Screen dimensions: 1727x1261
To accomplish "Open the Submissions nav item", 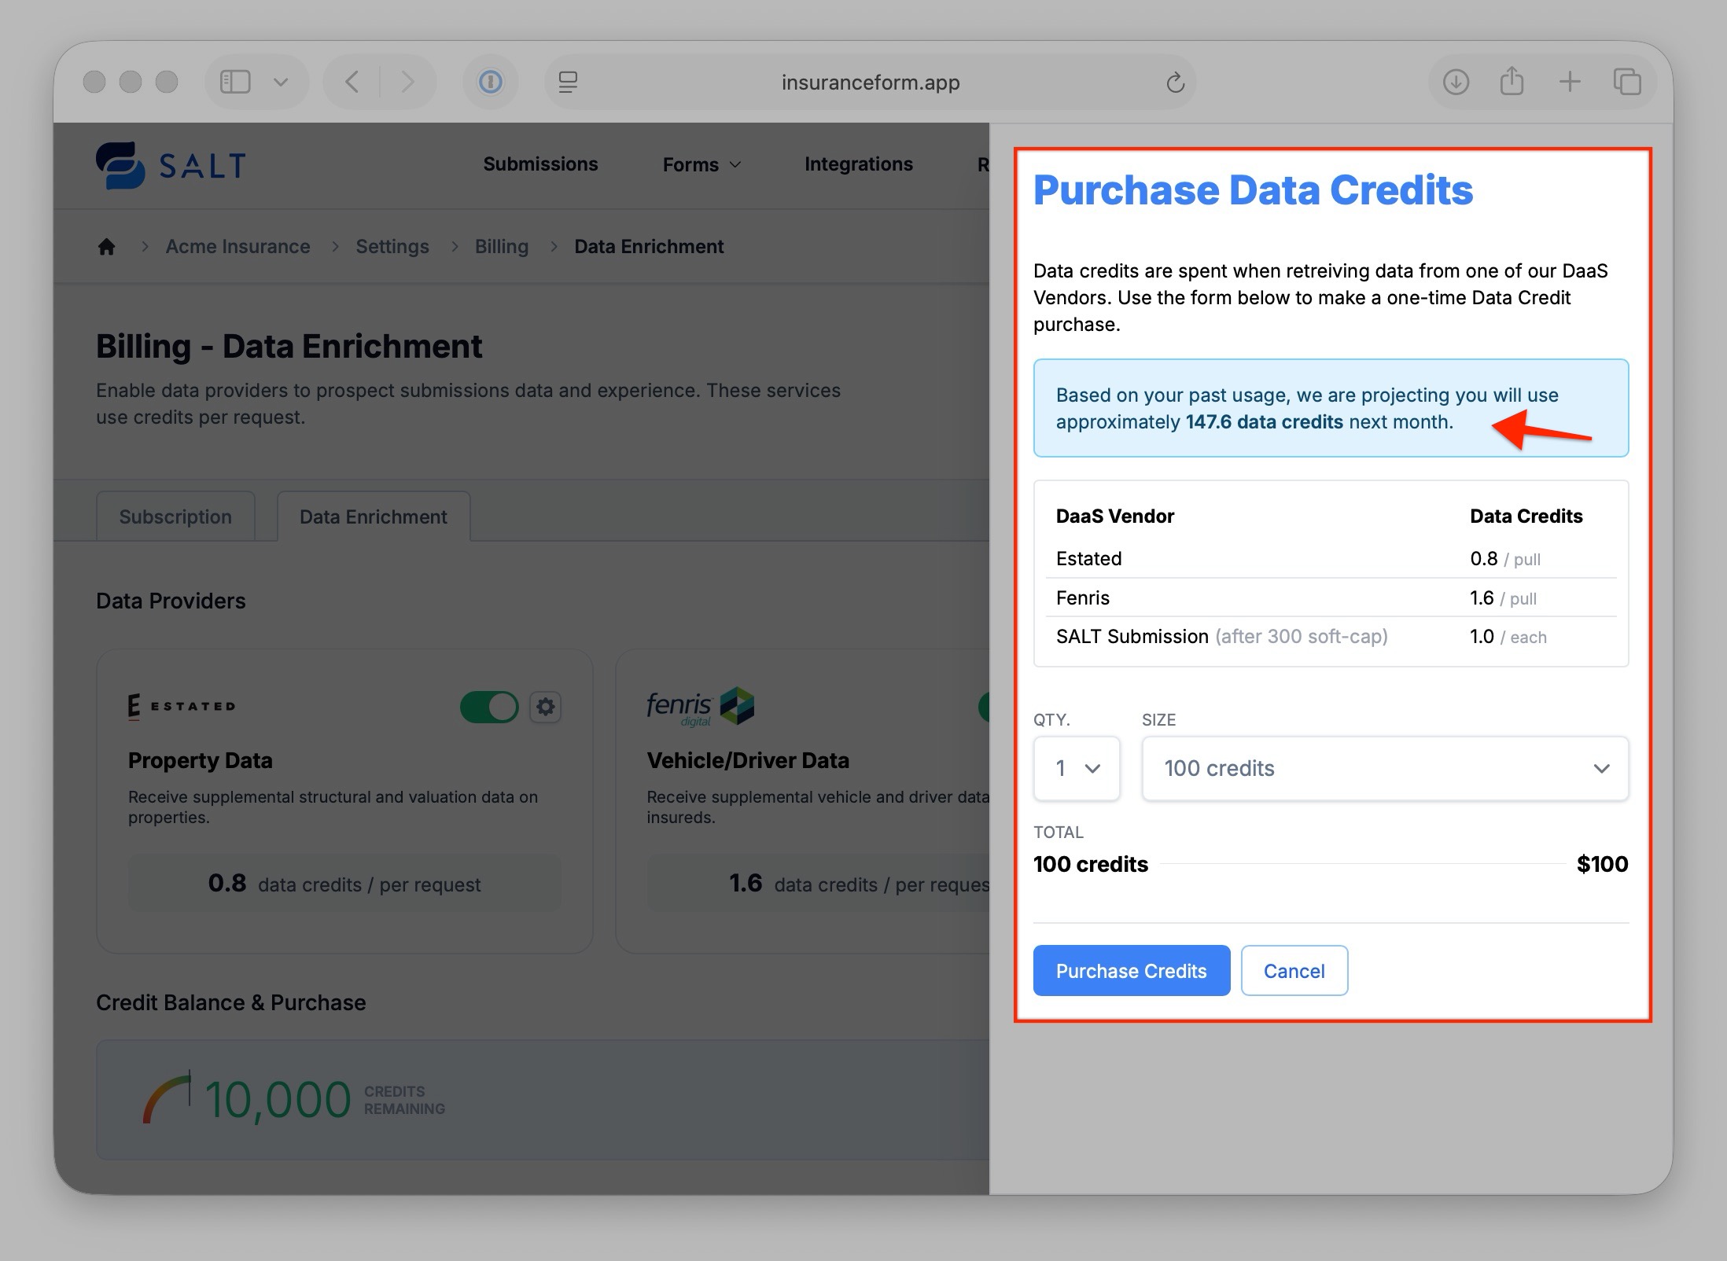I will point(540,164).
